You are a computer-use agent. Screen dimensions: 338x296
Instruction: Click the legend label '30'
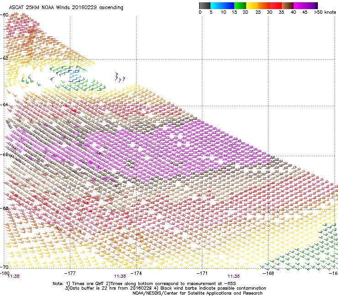tap(269, 12)
